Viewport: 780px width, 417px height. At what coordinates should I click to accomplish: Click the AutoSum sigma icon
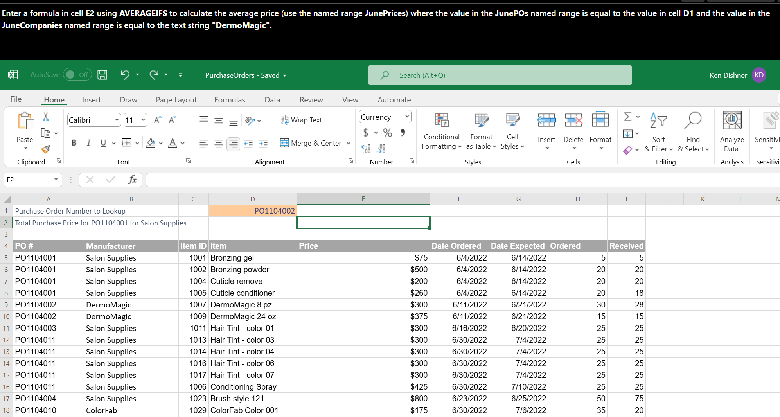click(628, 117)
